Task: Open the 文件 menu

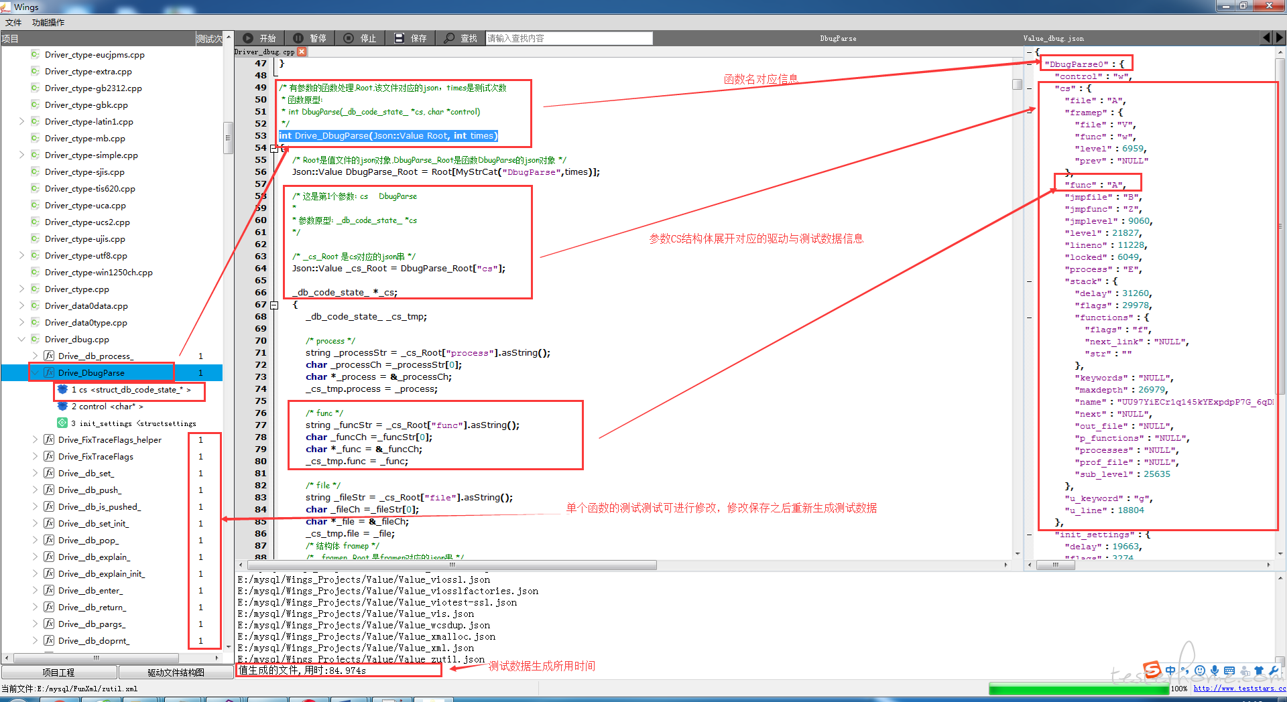Action: (x=13, y=22)
